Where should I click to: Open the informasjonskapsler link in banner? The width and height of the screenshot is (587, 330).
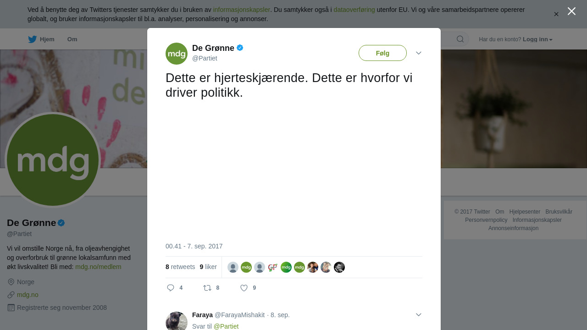pyautogui.click(x=241, y=10)
